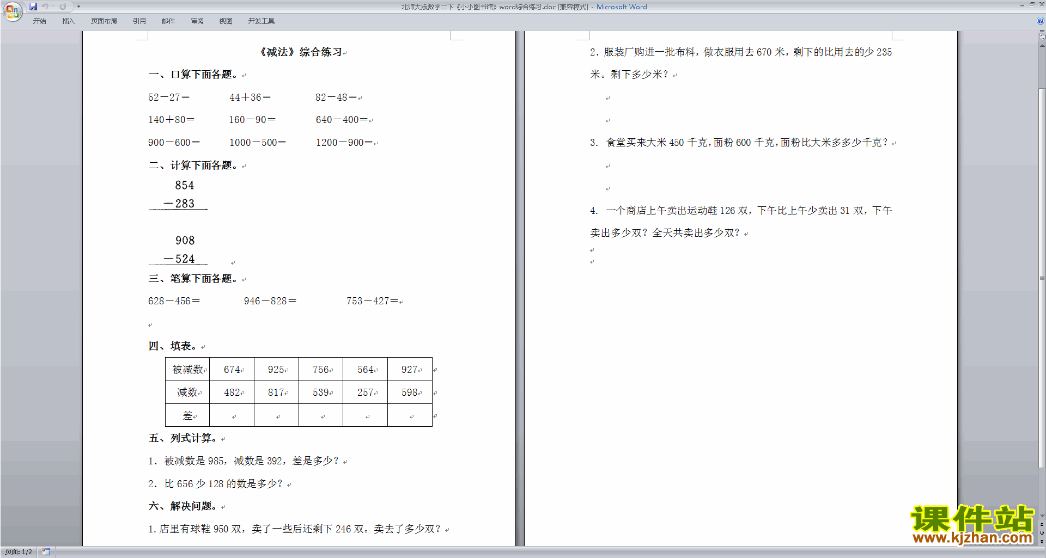1046x558 pixels.
Task: Open the Undo history dropdown arrow
Action: 53,7
